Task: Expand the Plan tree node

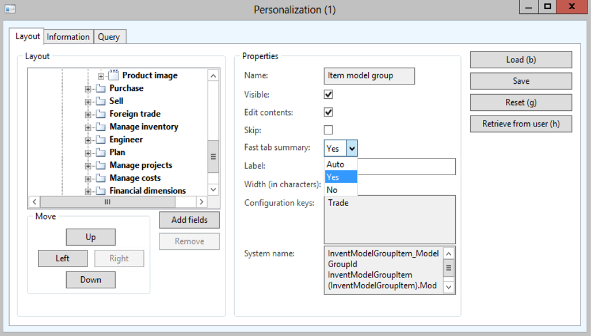Action: pyautogui.click(x=88, y=153)
